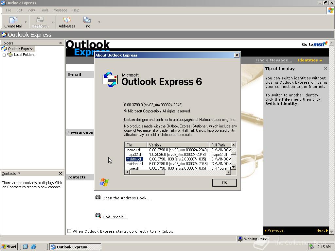
Task: Open the Message menu
Action: pos(60,10)
